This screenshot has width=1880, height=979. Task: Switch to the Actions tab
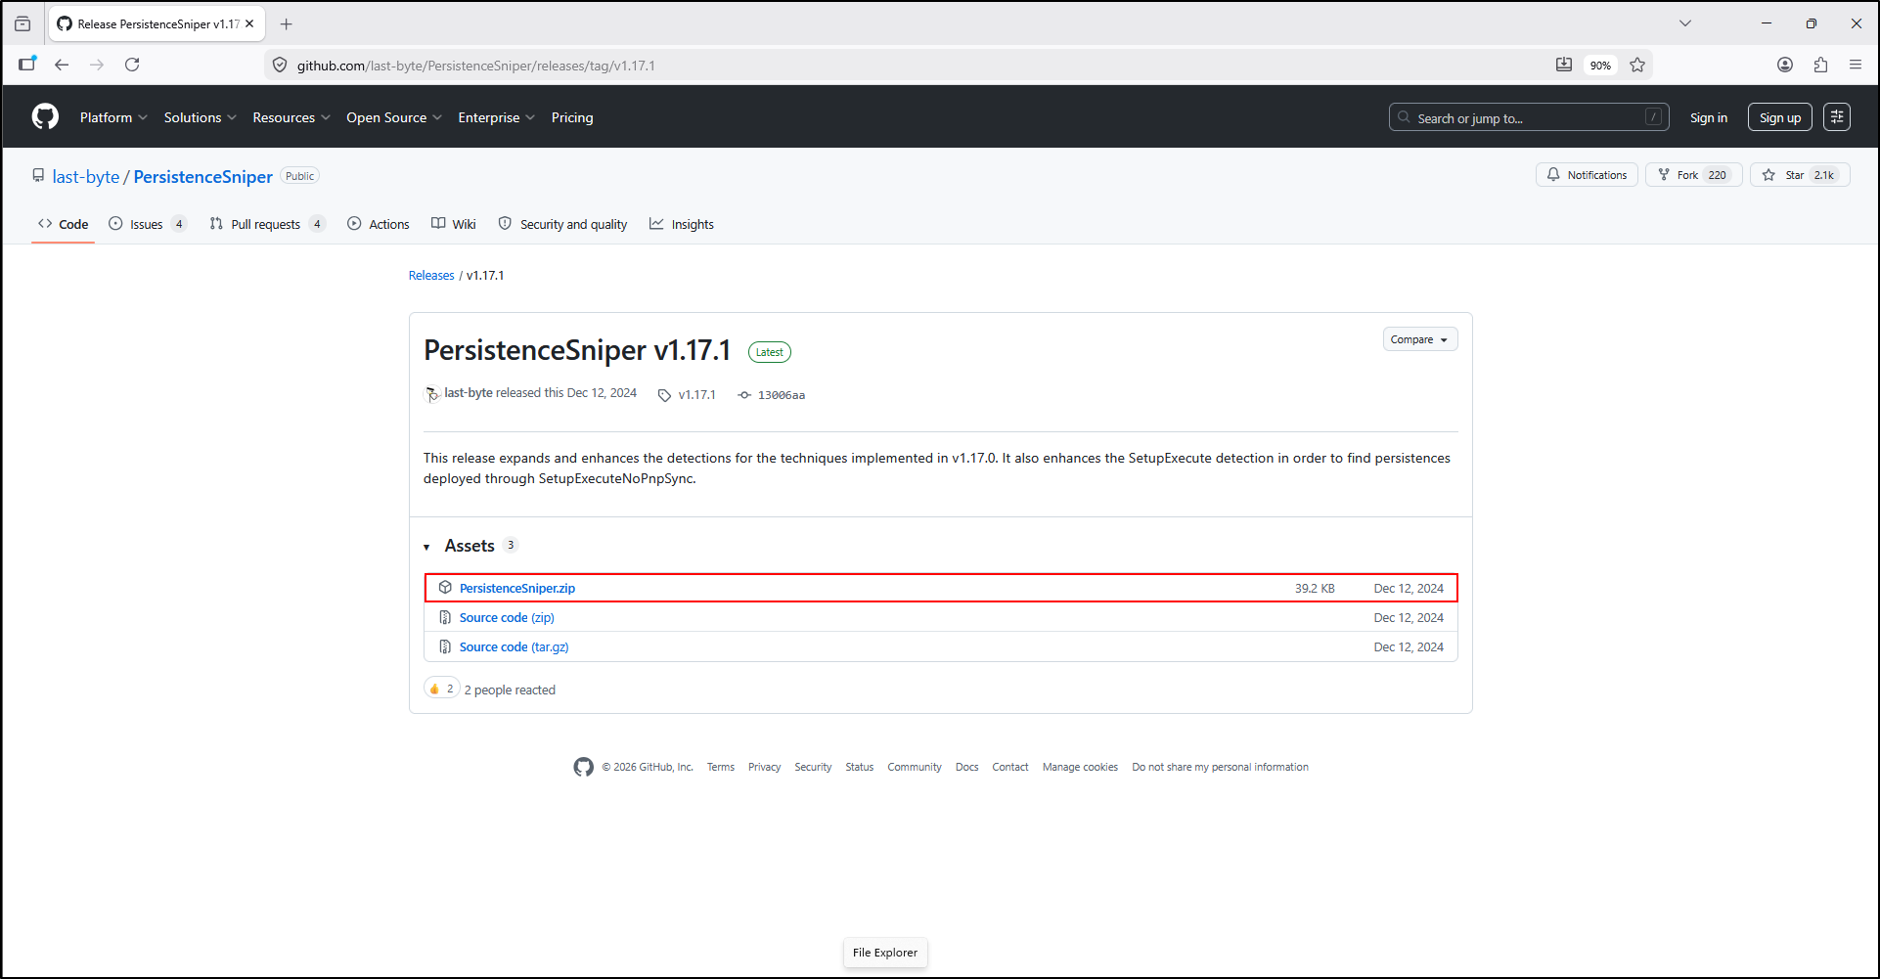click(379, 224)
